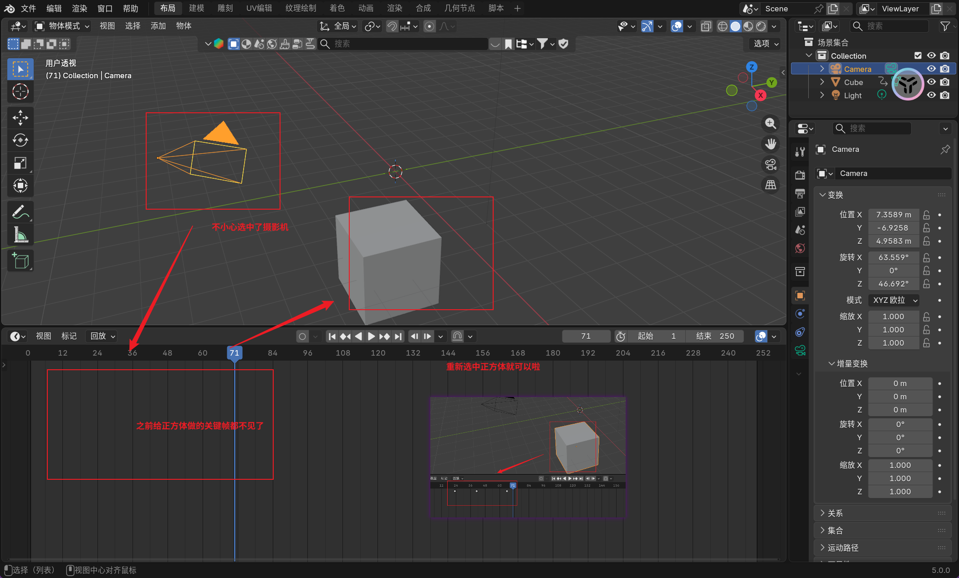
Task: Select the Measure tool
Action: (x=20, y=235)
